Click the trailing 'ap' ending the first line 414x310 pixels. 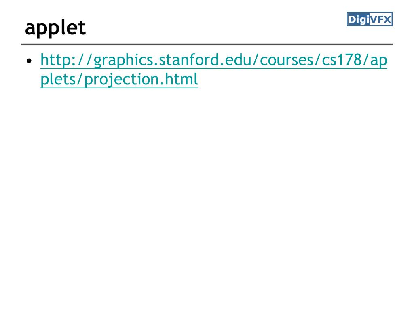coord(378,61)
